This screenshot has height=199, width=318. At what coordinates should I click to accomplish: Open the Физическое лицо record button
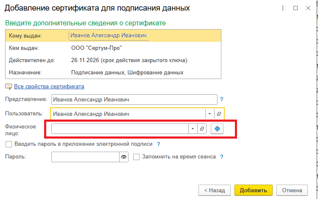pos(202,129)
